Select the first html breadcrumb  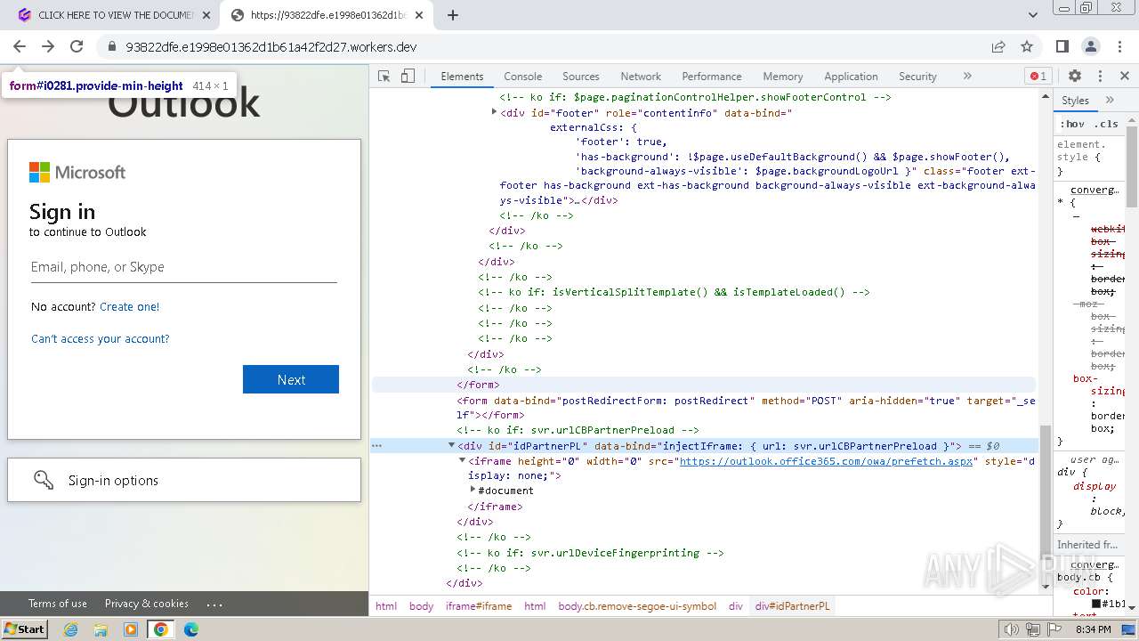click(386, 606)
